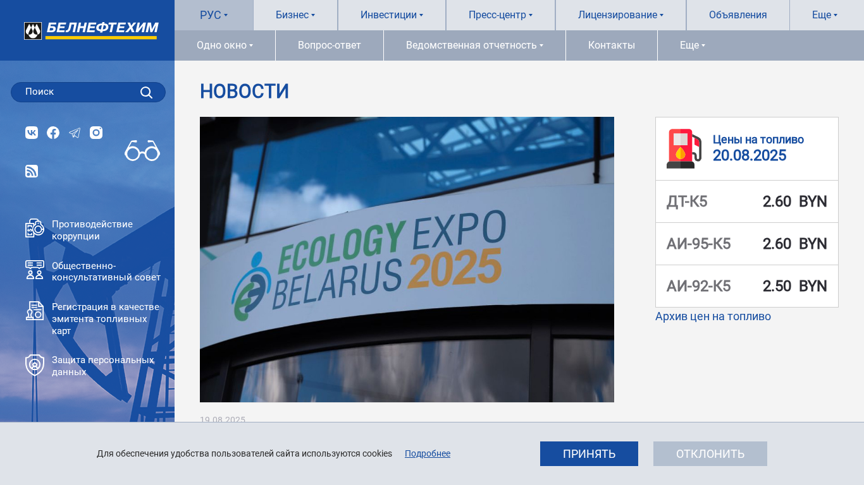Open the Вопрос-ответ page

(x=330, y=45)
